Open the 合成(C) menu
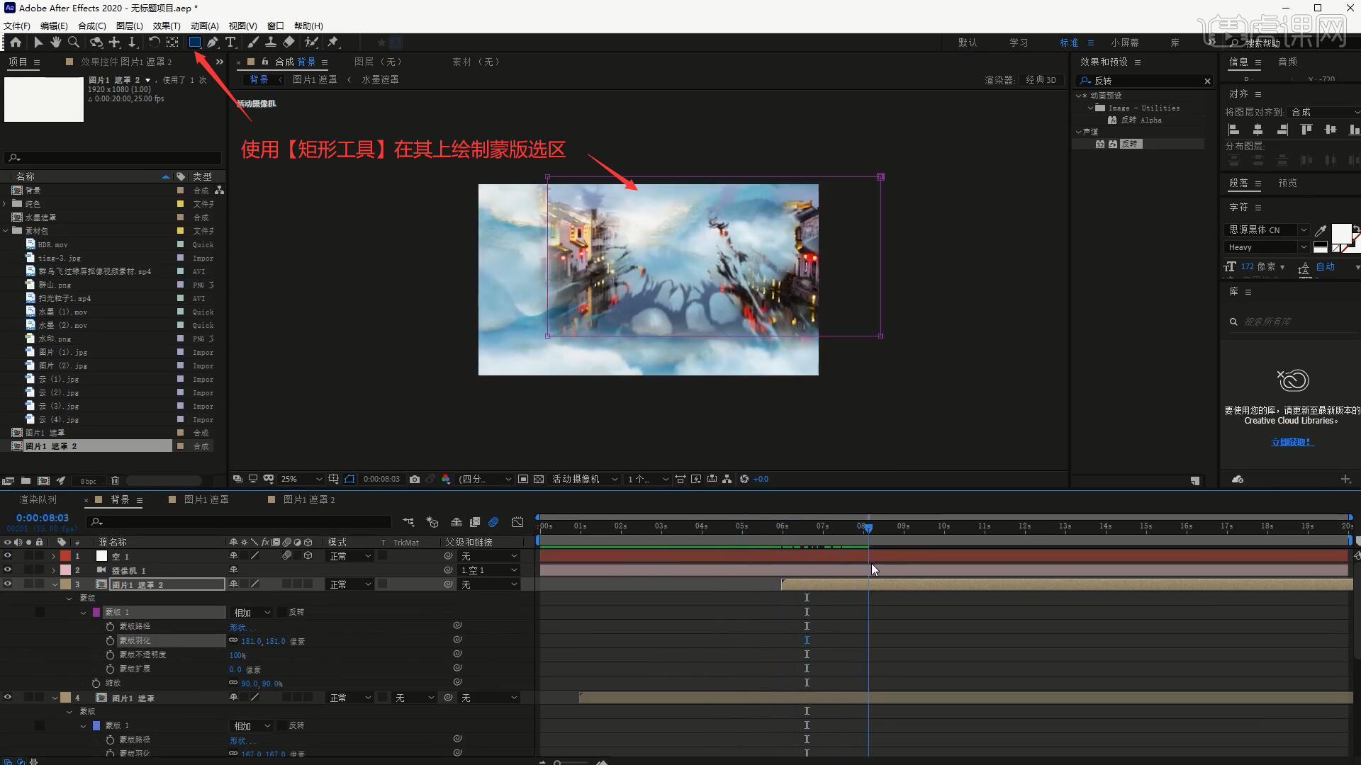This screenshot has width=1361, height=765. click(x=91, y=26)
